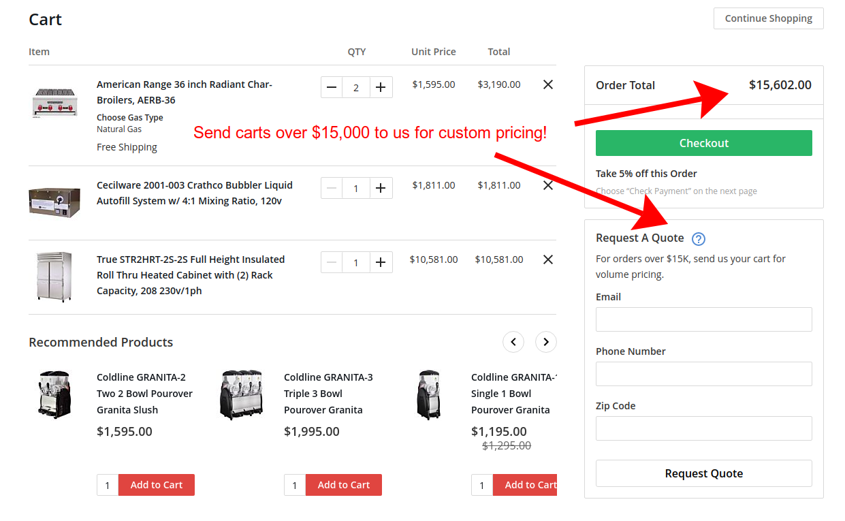
Task: Show previous recommended products
Action: pos(513,342)
